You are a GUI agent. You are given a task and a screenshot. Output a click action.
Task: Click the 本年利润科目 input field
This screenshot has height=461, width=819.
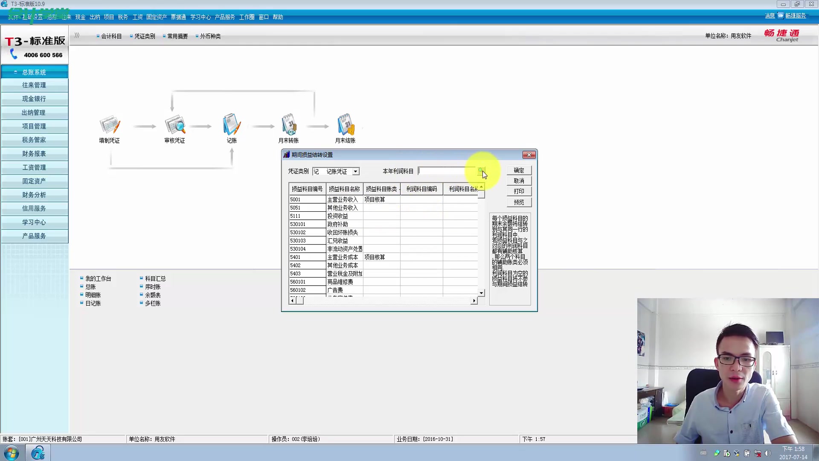click(446, 171)
